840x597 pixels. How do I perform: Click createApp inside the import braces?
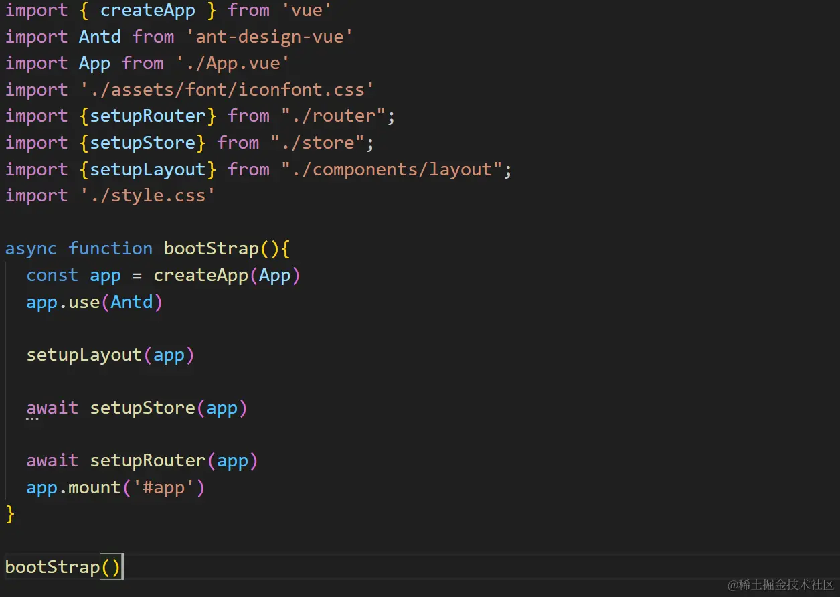pos(148,11)
